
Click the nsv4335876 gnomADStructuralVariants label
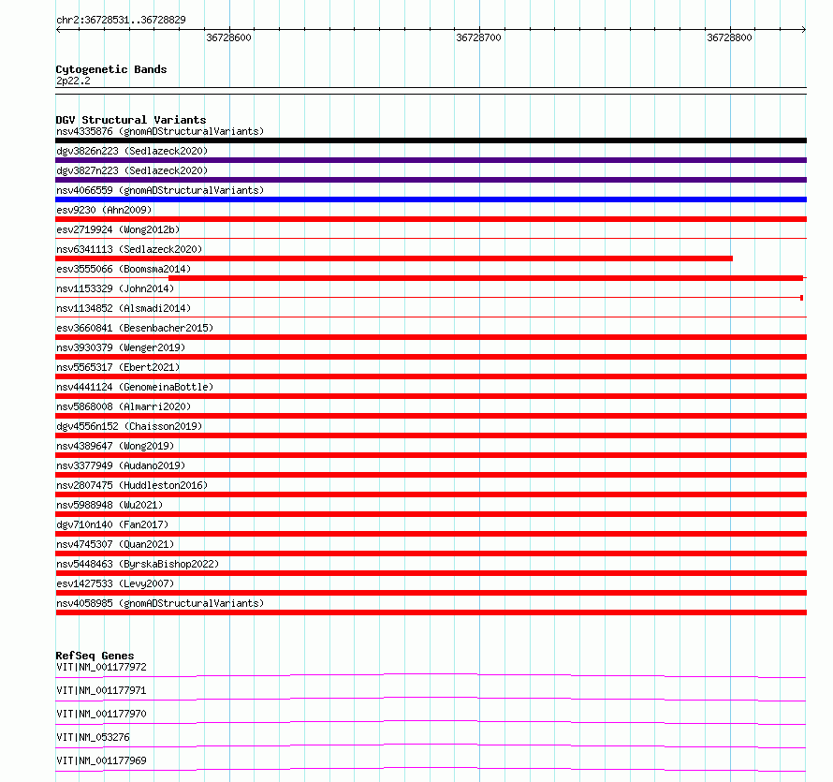click(160, 131)
